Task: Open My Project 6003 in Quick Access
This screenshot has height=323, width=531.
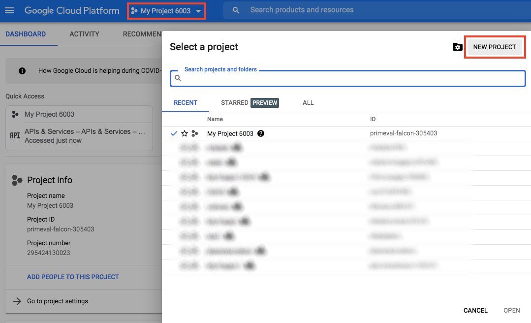Action: (x=49, y=114)
